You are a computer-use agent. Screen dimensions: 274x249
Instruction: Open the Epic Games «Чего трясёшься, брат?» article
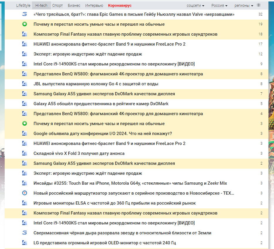[134, 14]
